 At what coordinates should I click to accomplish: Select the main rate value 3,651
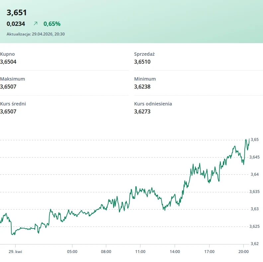pyautogui.click(x=17, y=13)
